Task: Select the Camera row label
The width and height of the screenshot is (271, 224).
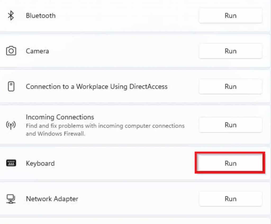Action: coord(37,51)
